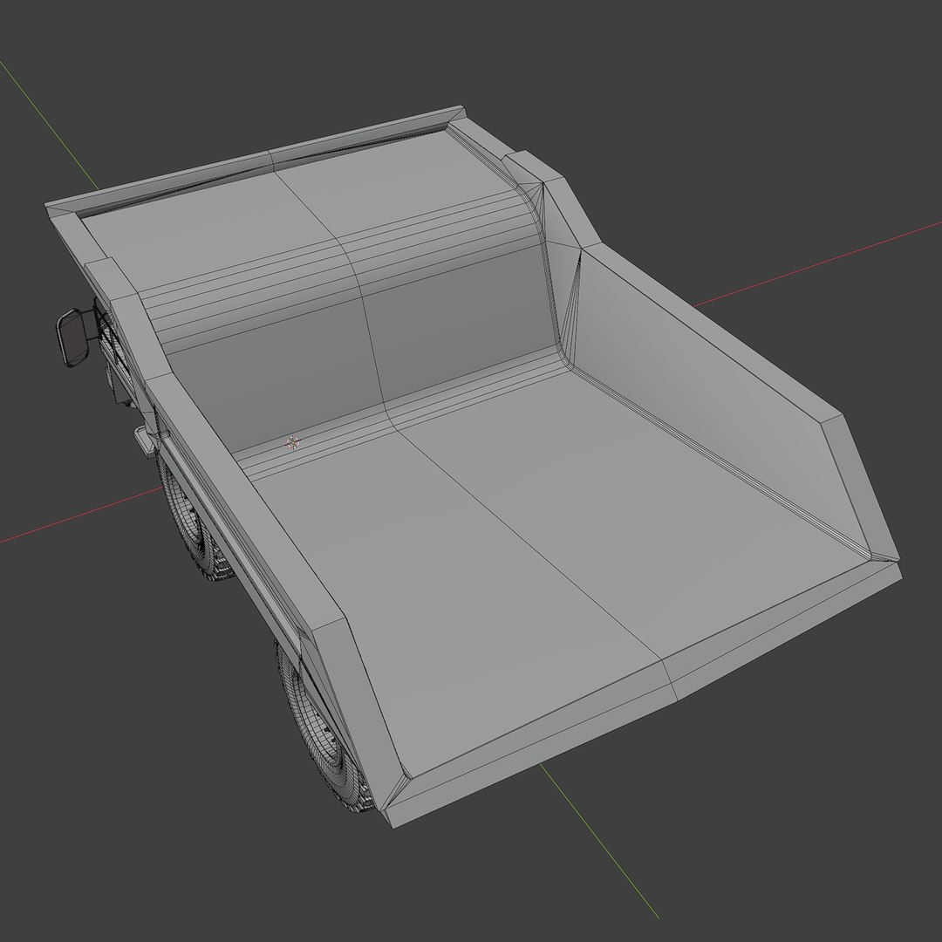Screen dimensions: 942x942
Task: Click the 3D cursor in the truck bed
Action: (292, 443)
